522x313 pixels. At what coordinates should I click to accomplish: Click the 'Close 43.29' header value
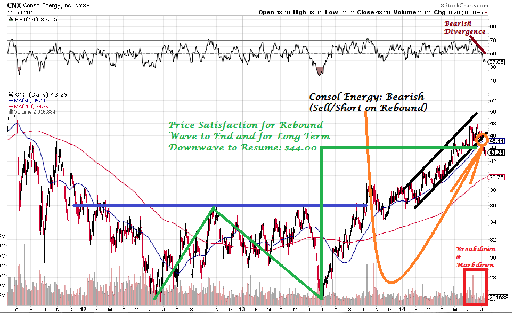tap(373, 12)
